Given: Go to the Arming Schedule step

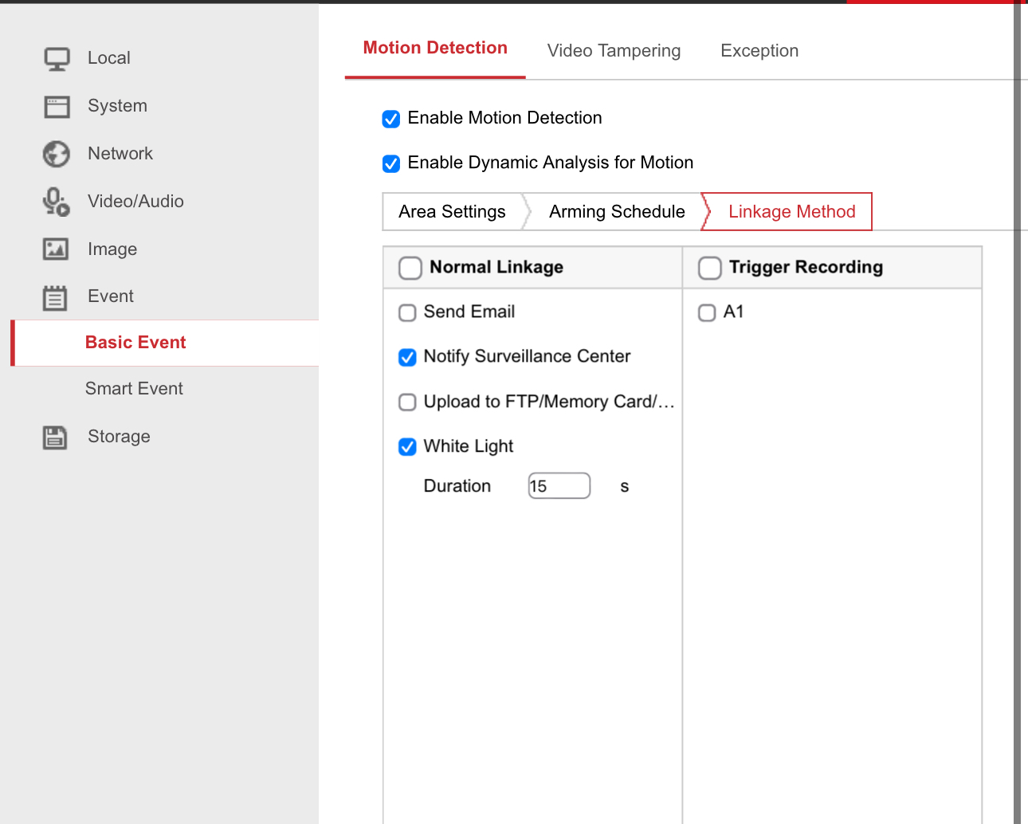Looking at the screenshot, I should click(617, 212).
